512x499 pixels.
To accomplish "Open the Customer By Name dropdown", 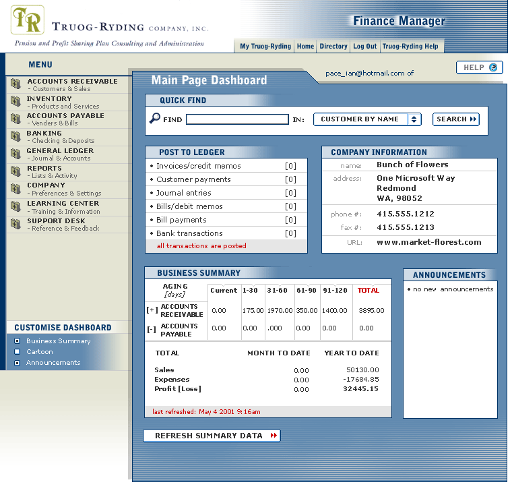I will [367, 119].
